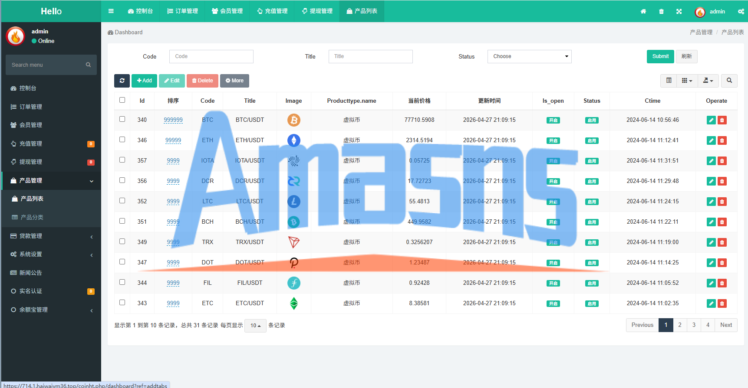Go to pagination page 2

[680, 325]
